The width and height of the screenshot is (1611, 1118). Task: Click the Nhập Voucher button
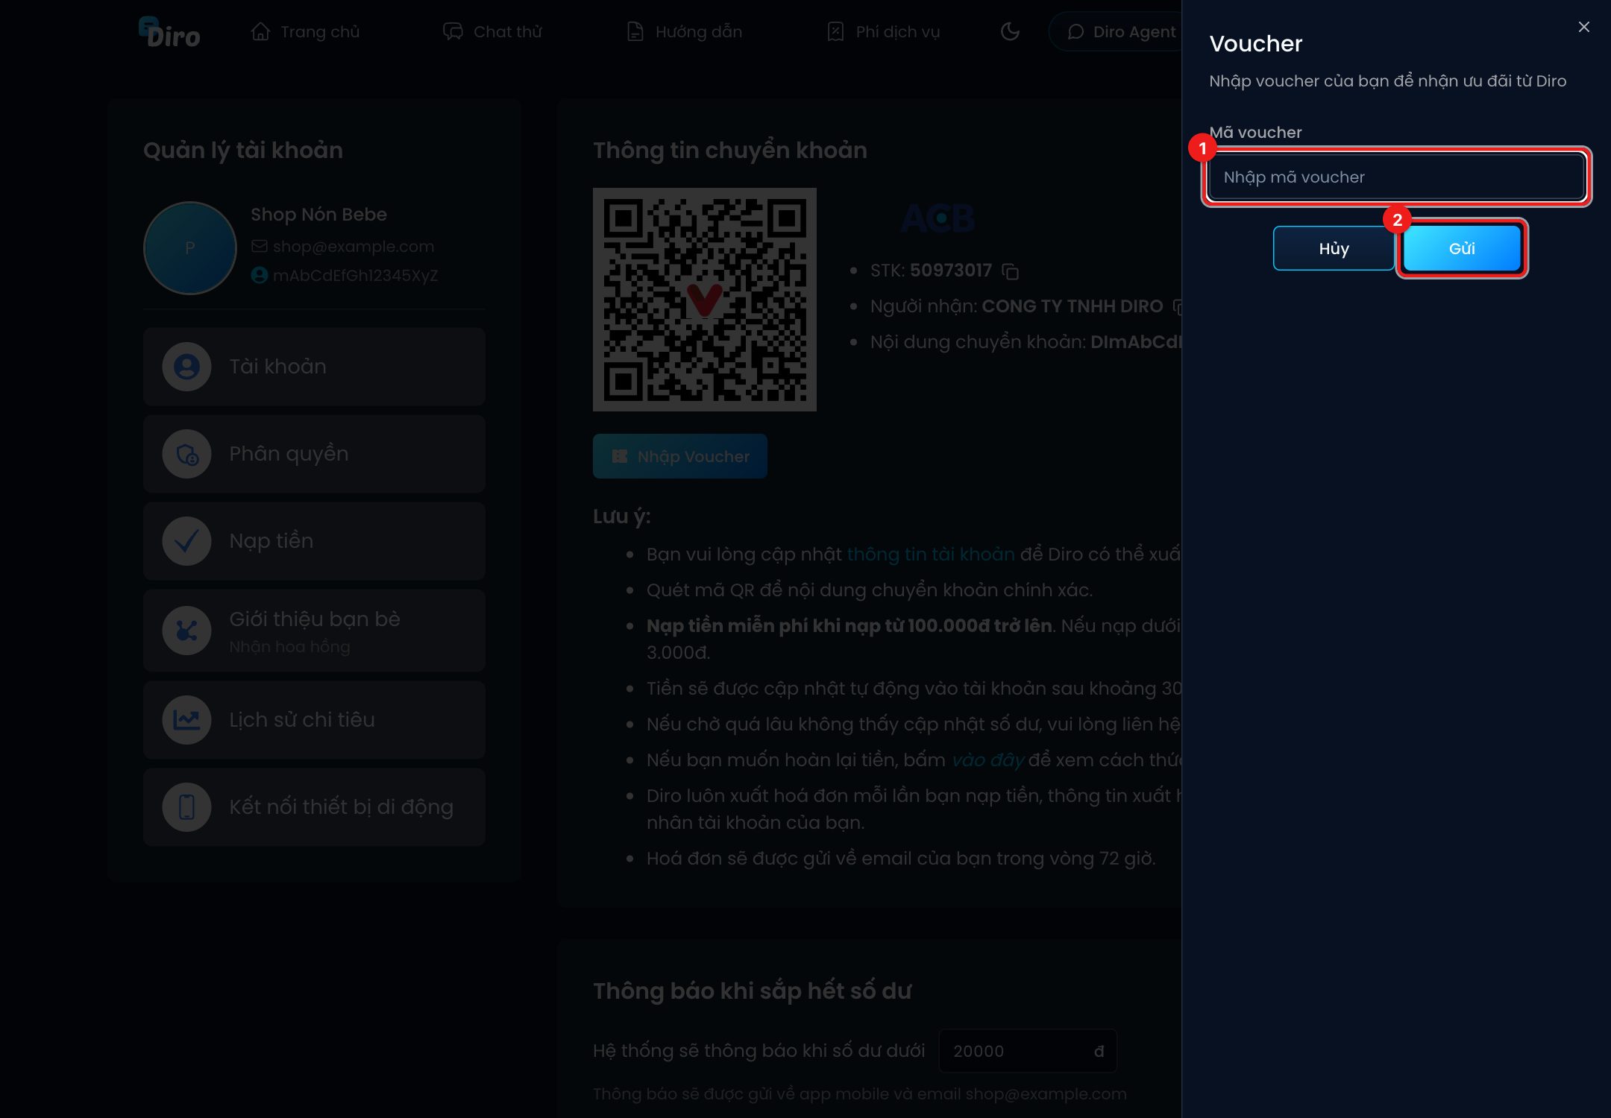(680, 456)
